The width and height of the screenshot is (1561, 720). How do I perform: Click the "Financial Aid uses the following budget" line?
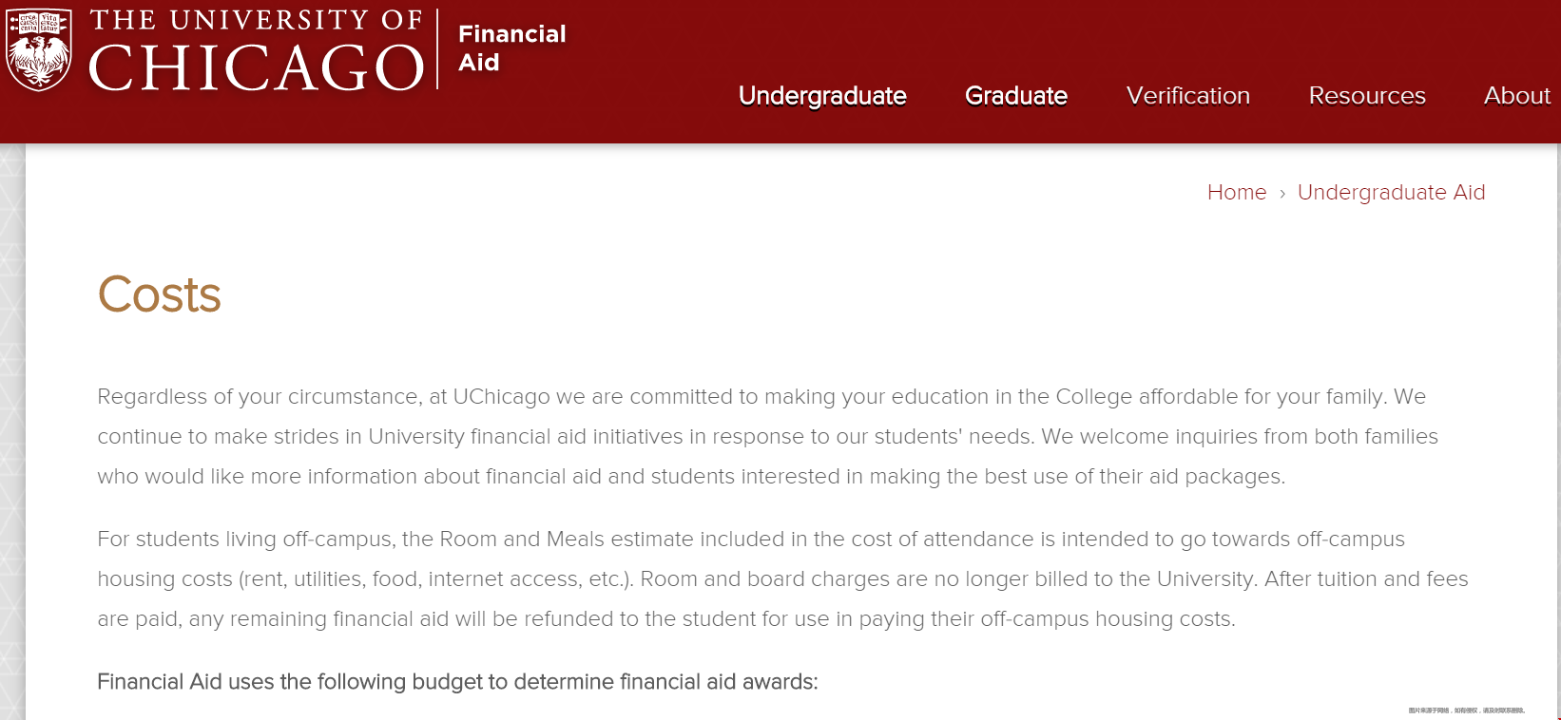coord(457,682)
